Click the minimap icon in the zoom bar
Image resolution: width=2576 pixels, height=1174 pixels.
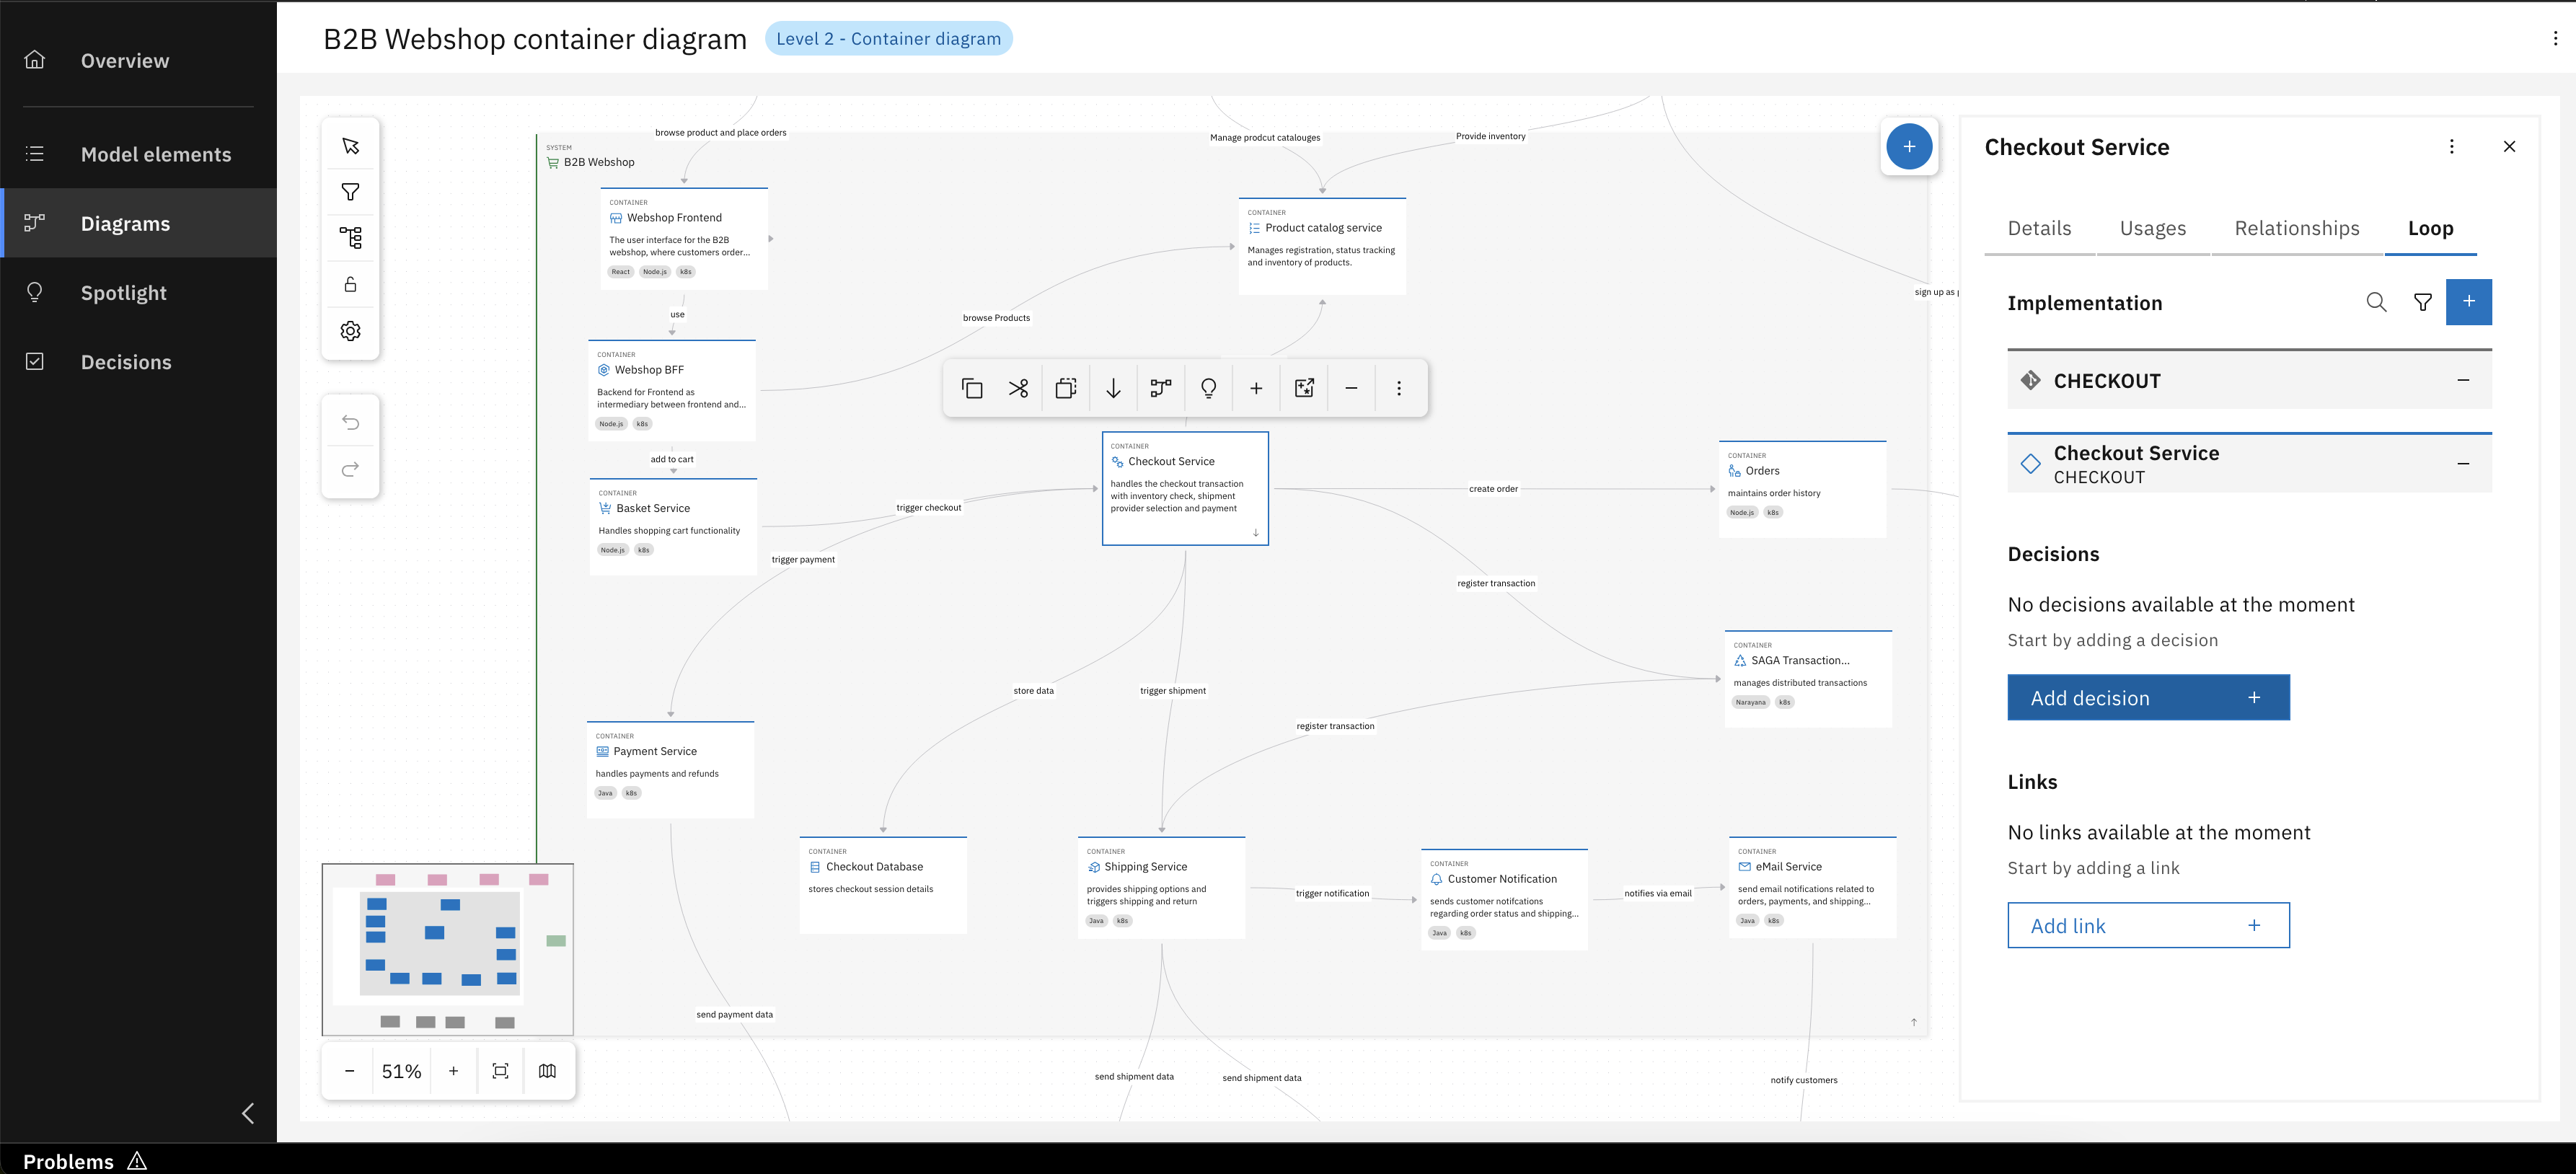(x=547, y=1070)
